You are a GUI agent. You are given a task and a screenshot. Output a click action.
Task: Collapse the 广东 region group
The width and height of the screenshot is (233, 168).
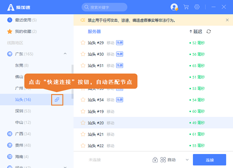(x=65, y=54)
